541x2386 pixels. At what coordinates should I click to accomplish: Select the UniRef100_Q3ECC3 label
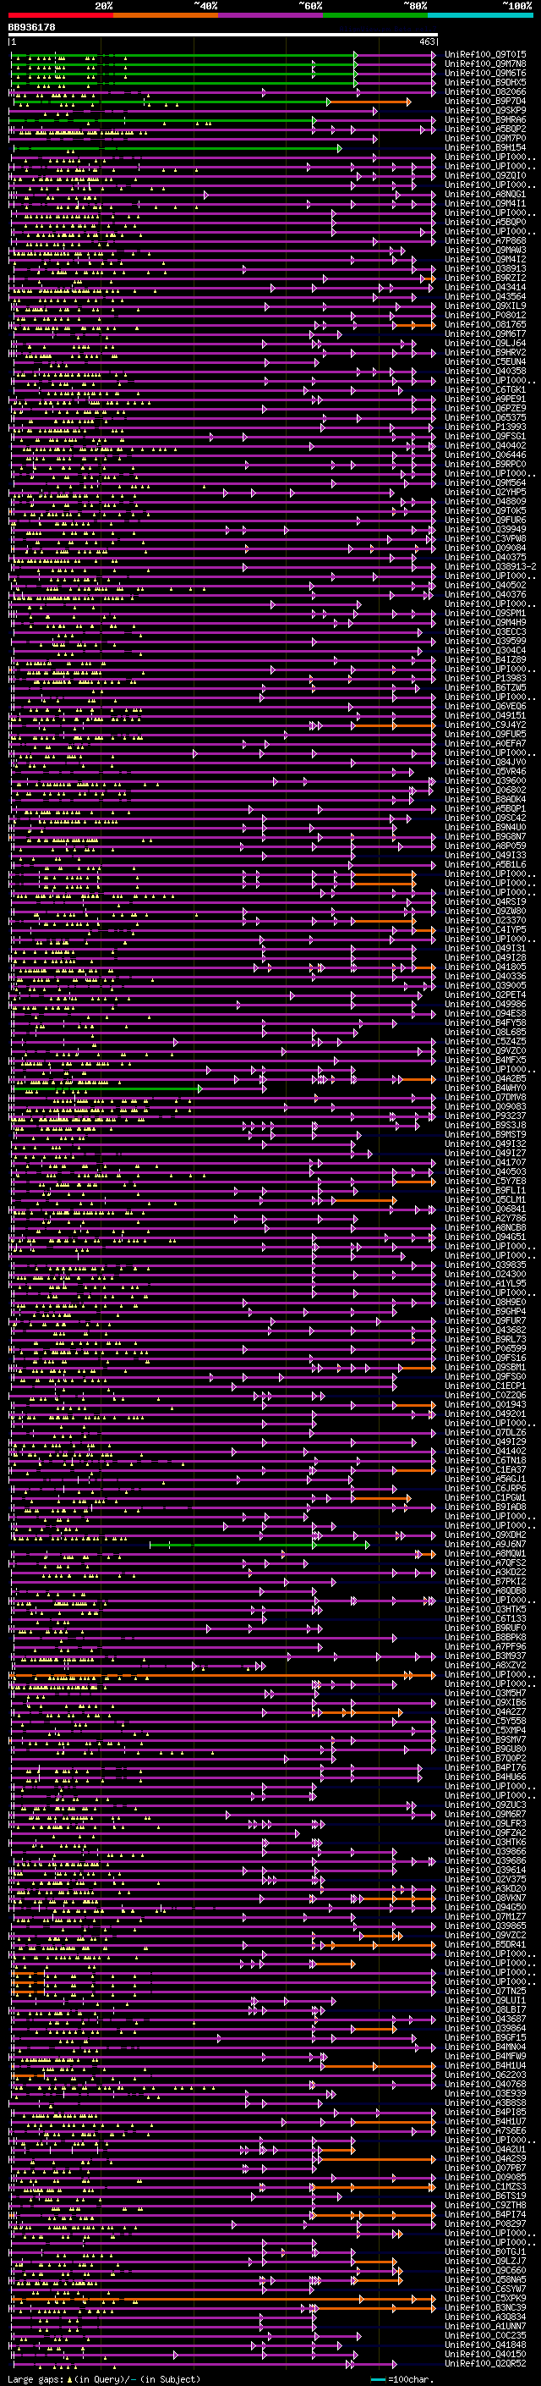click(x=485, y=631)
